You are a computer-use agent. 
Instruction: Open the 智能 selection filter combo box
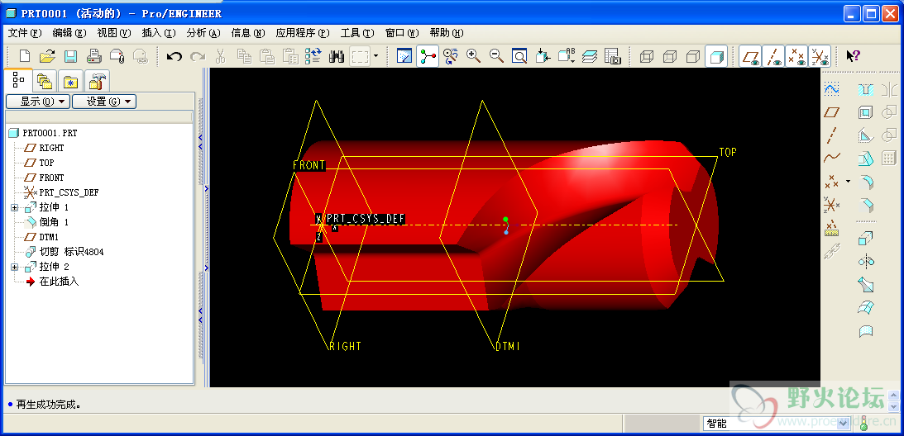[x=777, y=424]
